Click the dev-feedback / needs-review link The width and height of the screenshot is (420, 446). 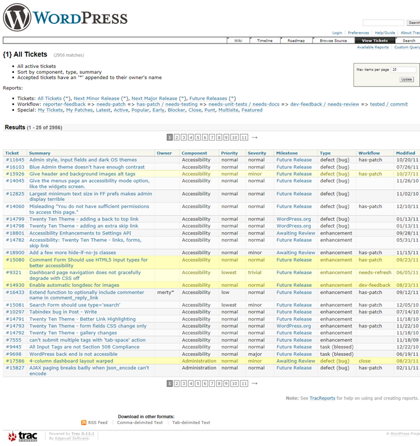tap(325, 104)
